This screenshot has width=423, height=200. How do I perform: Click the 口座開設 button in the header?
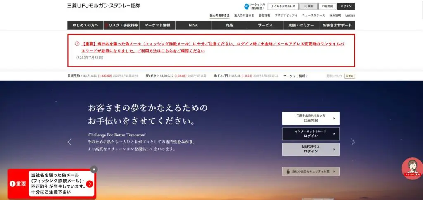point(327,6)
